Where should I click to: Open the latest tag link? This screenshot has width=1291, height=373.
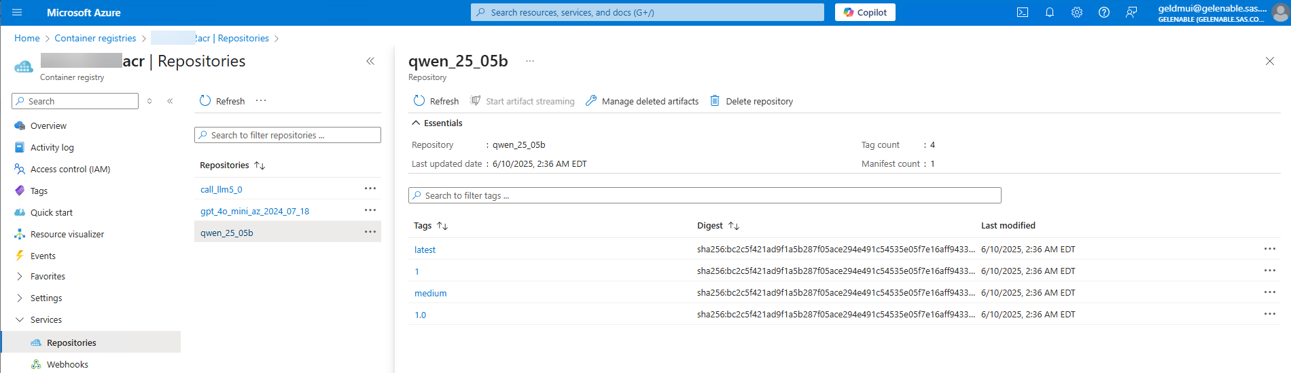tap(425, 250)
